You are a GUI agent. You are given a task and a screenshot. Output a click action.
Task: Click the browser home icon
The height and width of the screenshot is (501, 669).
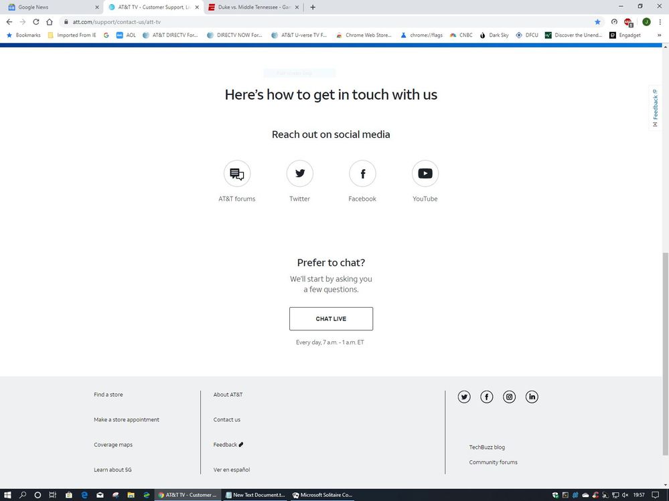coord(50,21)
